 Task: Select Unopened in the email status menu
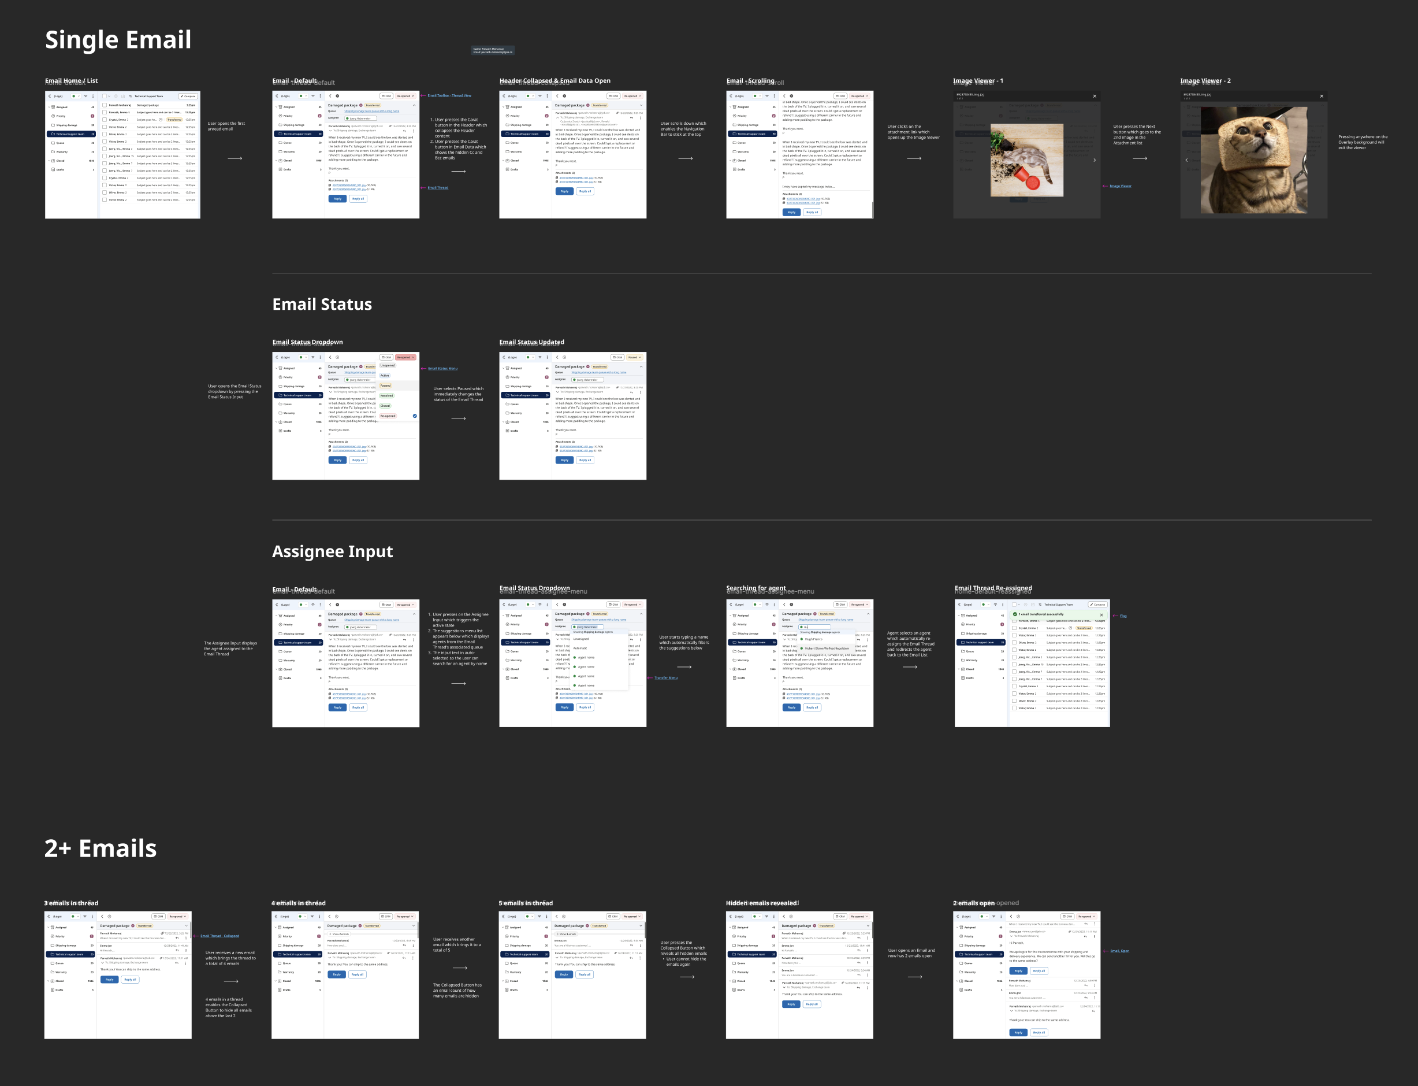[388, 365]
